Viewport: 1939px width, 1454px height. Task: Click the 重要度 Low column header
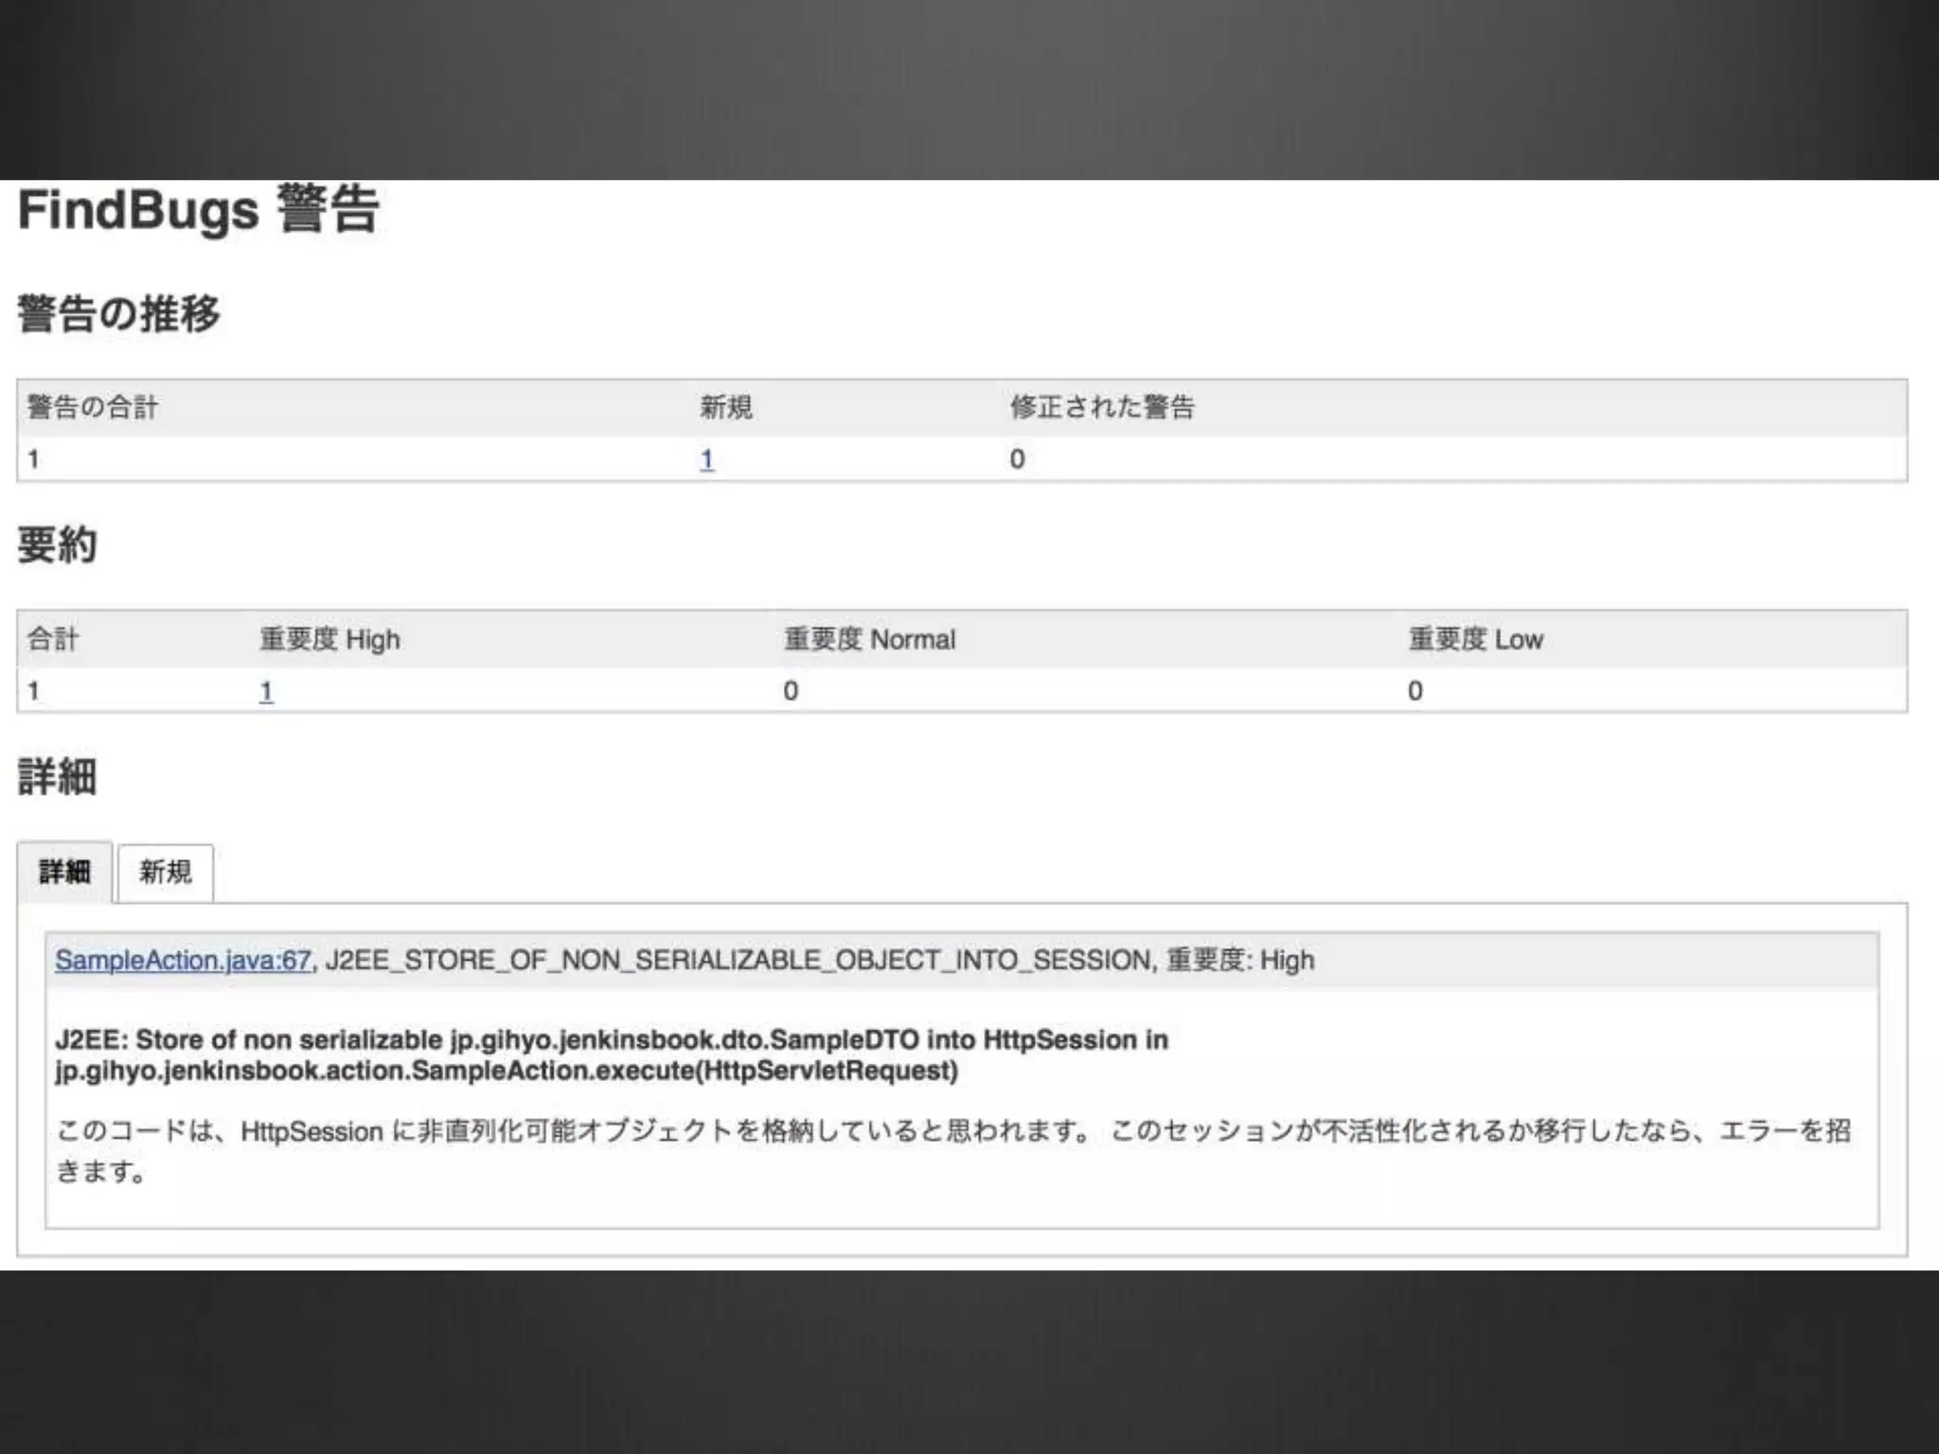(x=1475, y=639)
